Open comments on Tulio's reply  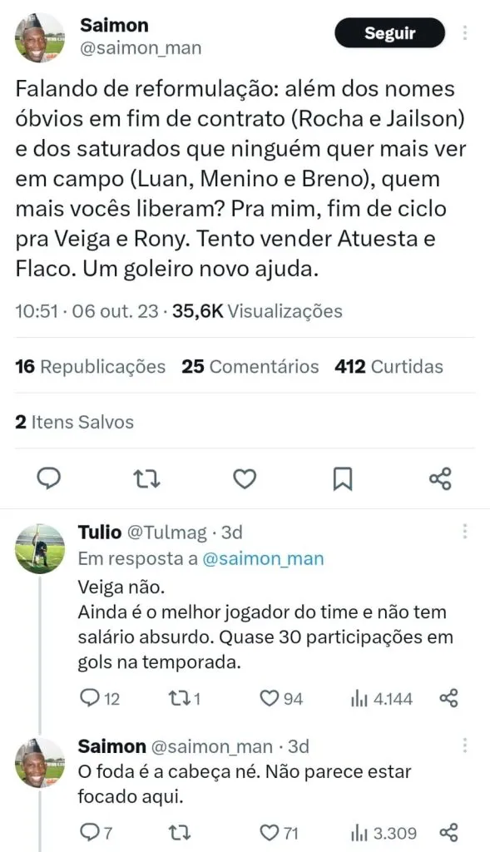point(100,698)
